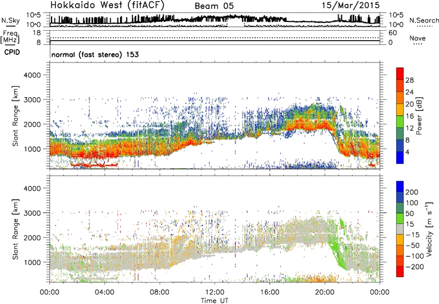
Task: Click the "18" frequency axis tick
Action: click(37, 33)
